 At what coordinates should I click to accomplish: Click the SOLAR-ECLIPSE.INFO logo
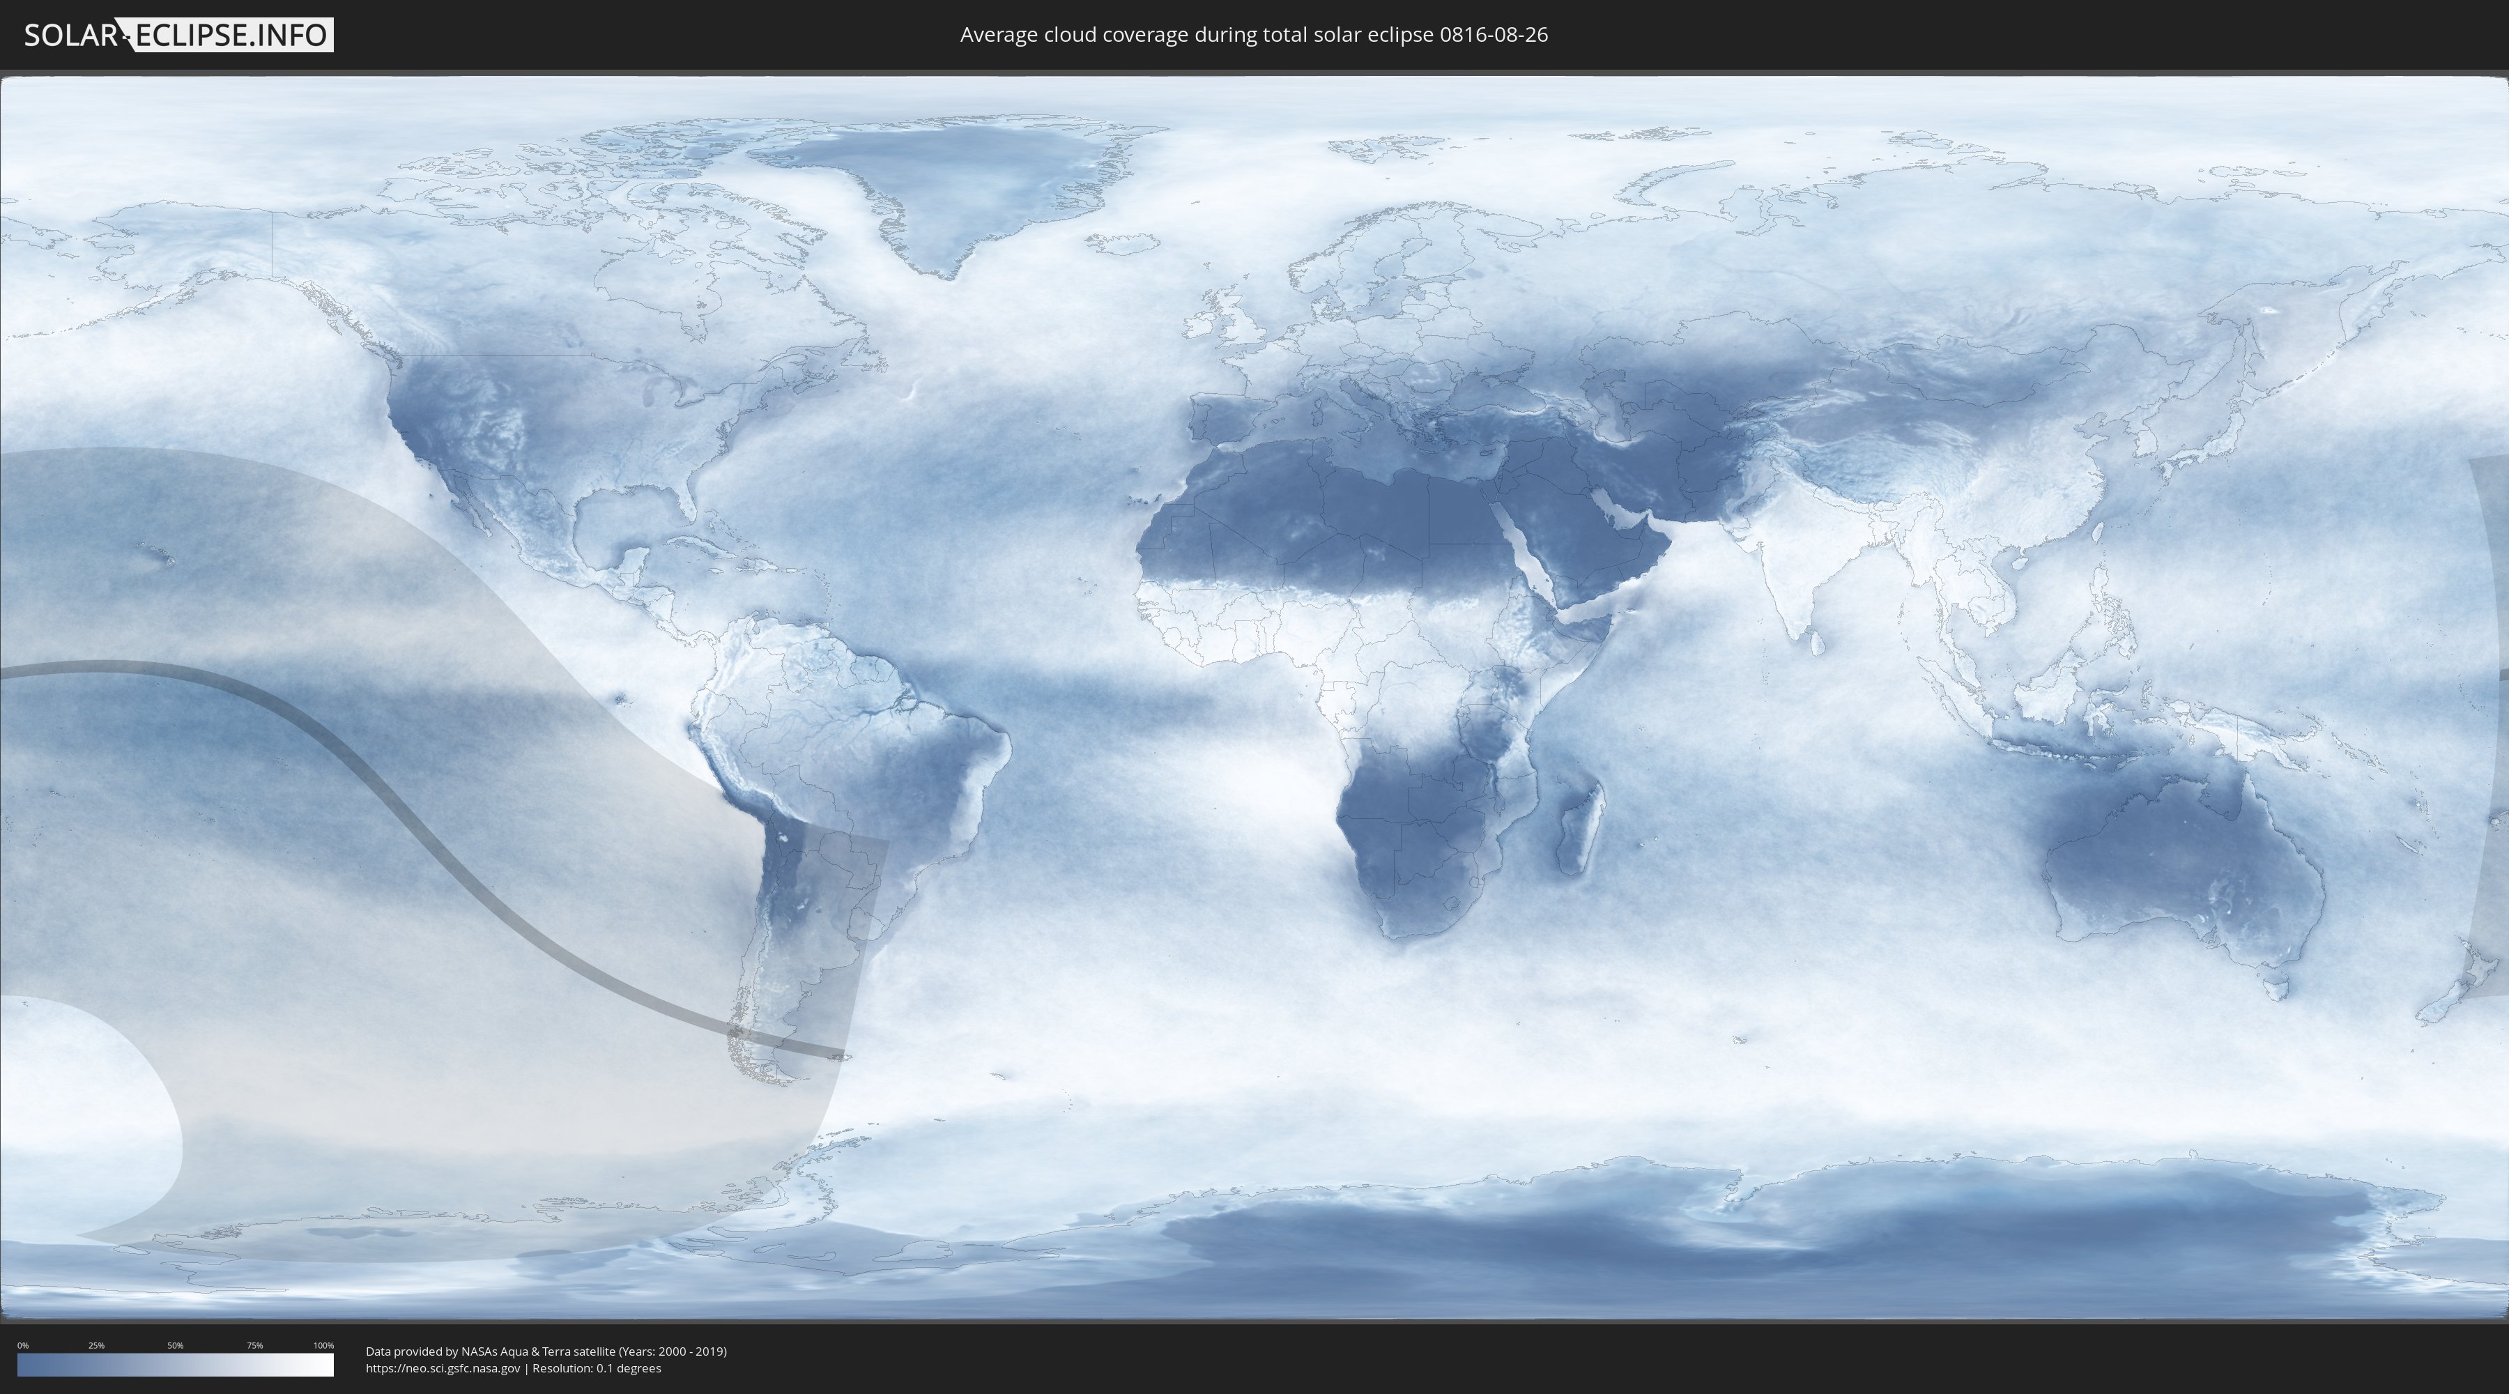178,35
